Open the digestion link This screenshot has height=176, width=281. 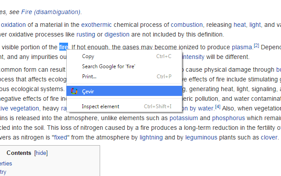(x=116, y=34)
